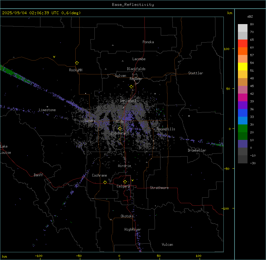
Task: Click the slate purple 0-10 dBZ swatch
Action: (x=243, y=144)
